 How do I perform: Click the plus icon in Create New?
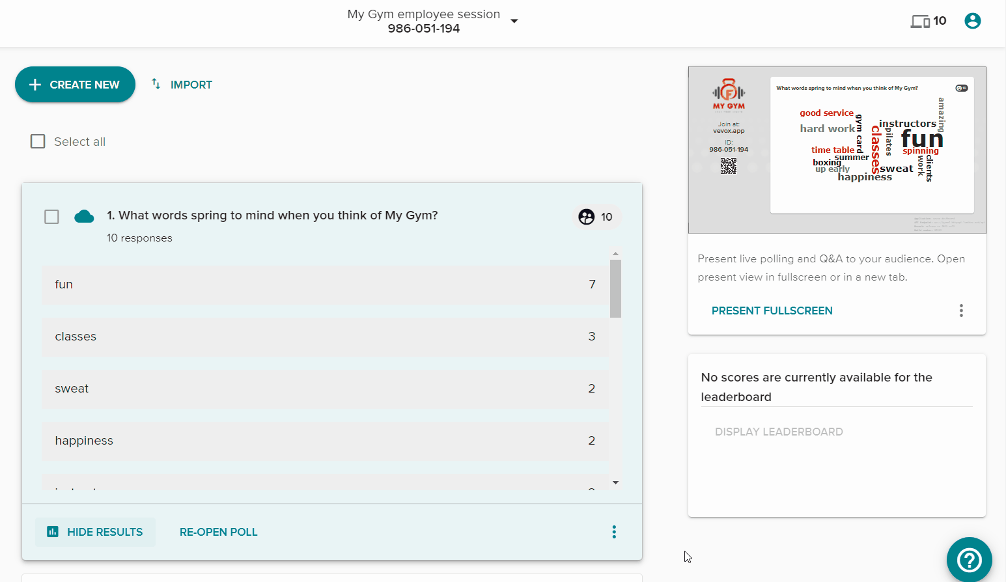[35, 85]
